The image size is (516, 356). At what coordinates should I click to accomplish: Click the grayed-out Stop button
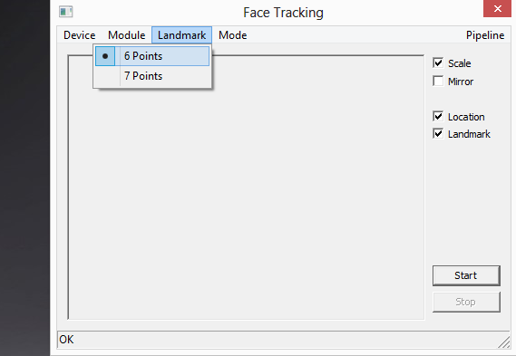coord(466,302)
